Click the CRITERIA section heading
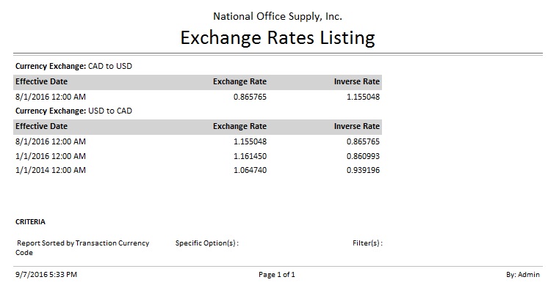This screenshot has height=288, width=548. click(x=30, y=222)
